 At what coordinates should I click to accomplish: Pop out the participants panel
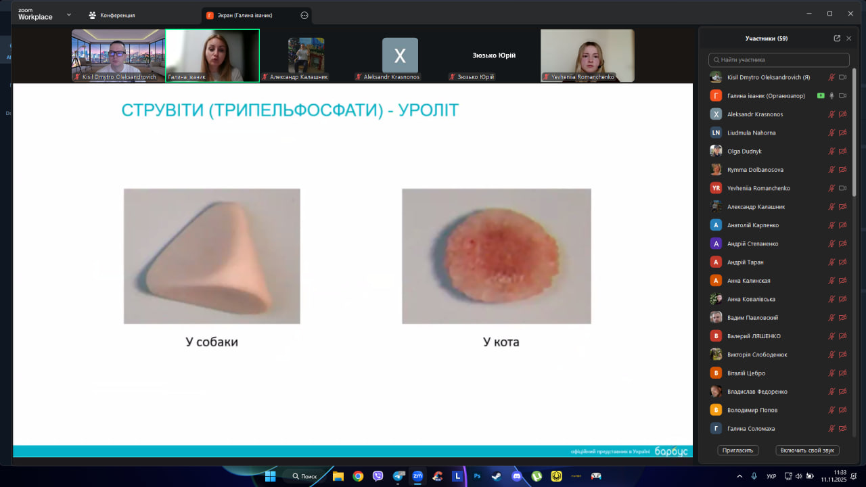coord(837,39)
